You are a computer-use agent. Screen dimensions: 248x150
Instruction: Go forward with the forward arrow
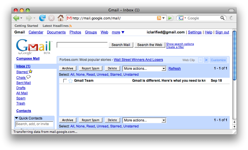pos(29,18)
